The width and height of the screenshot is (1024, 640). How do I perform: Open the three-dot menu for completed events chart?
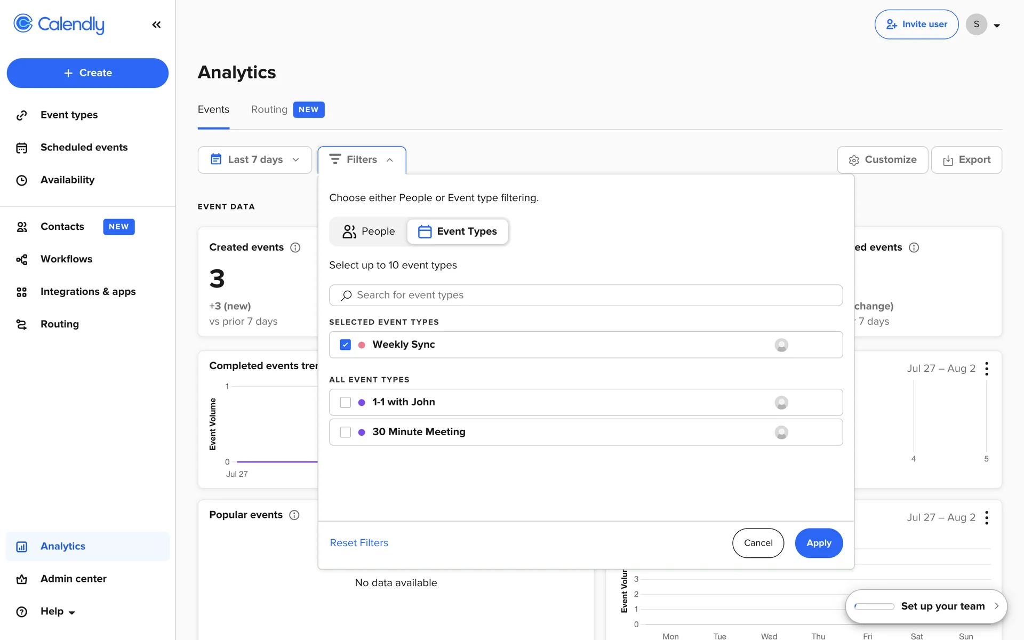tap(987, 369)
